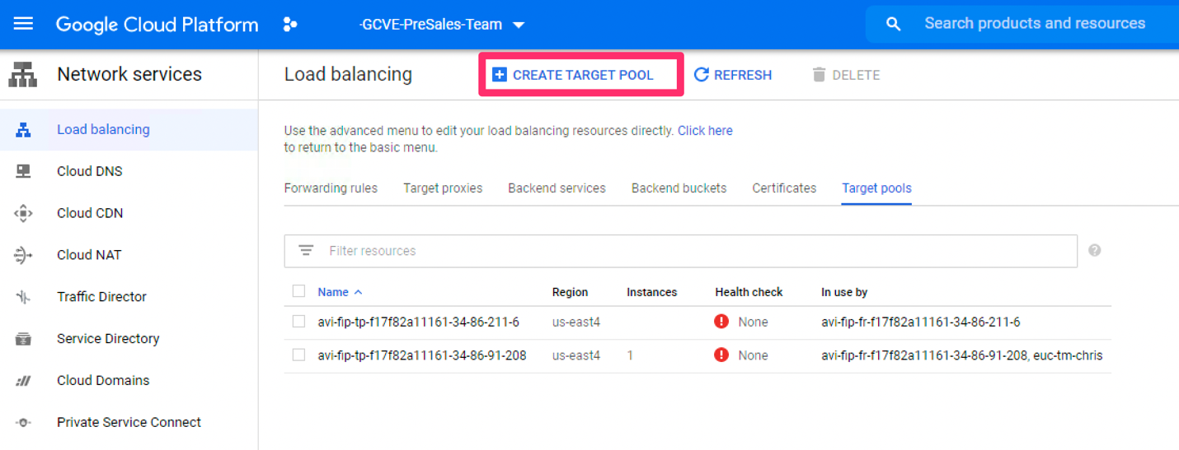Select checkbox for avi-fip-tp-f17f82a11161-34-86-91-208
Viewport: 1179px width, 450px height.
point(298,355)
